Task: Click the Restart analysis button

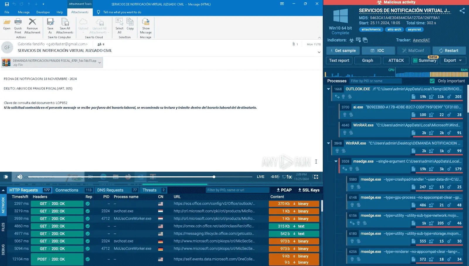Action: click(x=449, y=50)
